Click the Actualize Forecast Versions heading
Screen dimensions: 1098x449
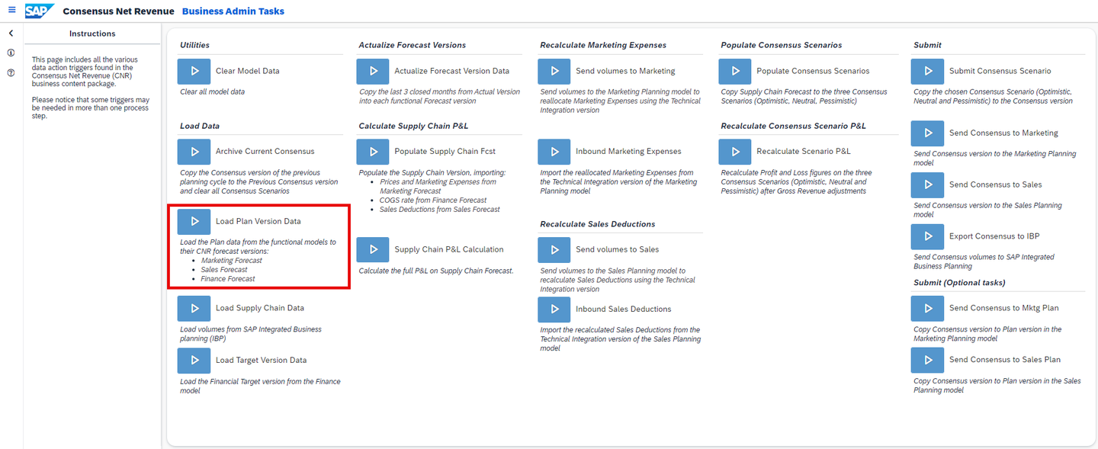412,45
